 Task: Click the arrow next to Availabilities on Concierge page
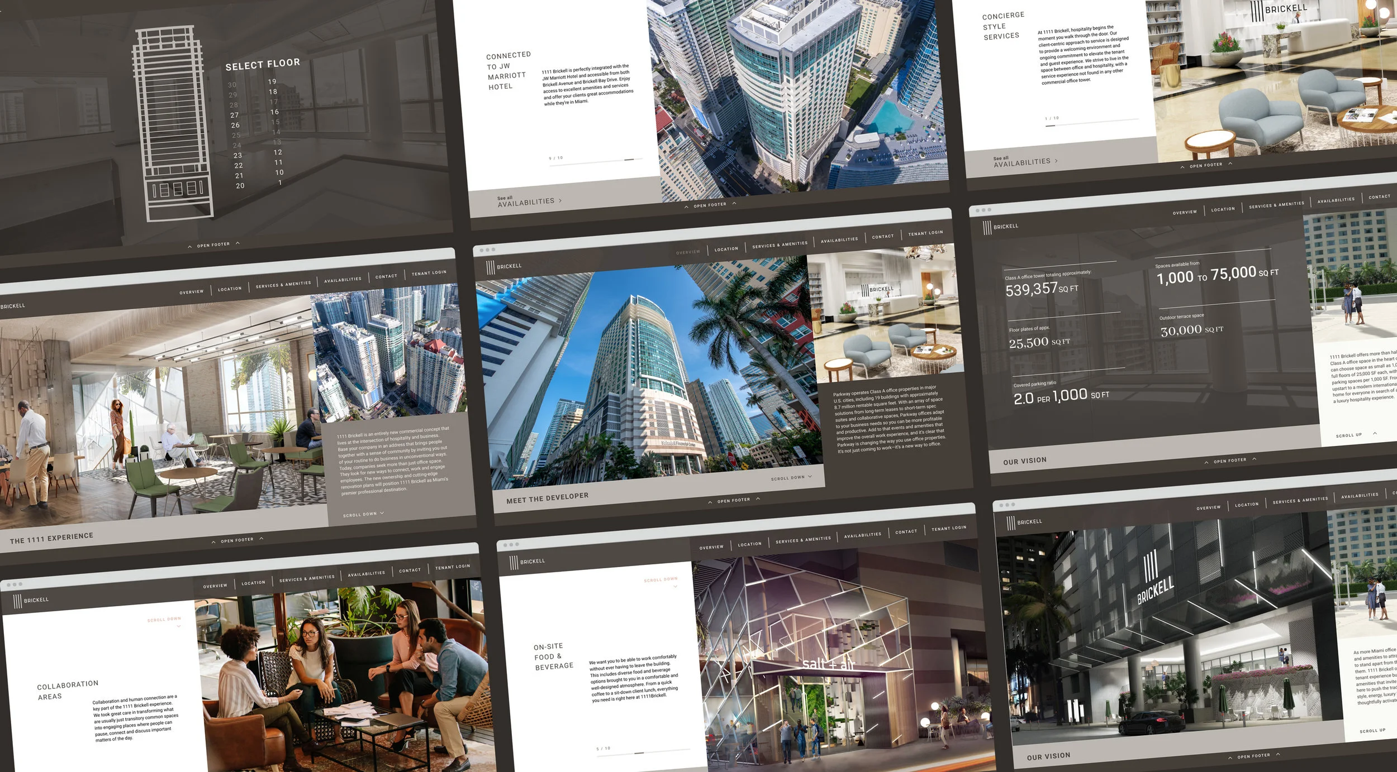tap(1056, 161)
